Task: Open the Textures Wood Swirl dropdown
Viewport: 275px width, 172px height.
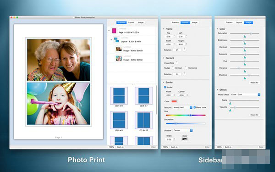Action: click(182, 107)
